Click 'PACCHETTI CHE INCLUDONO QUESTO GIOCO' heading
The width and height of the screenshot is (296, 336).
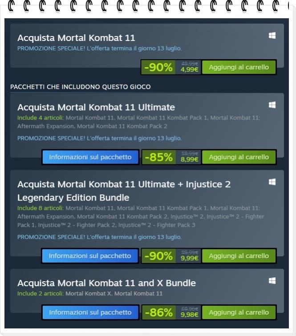coord(81,87)
